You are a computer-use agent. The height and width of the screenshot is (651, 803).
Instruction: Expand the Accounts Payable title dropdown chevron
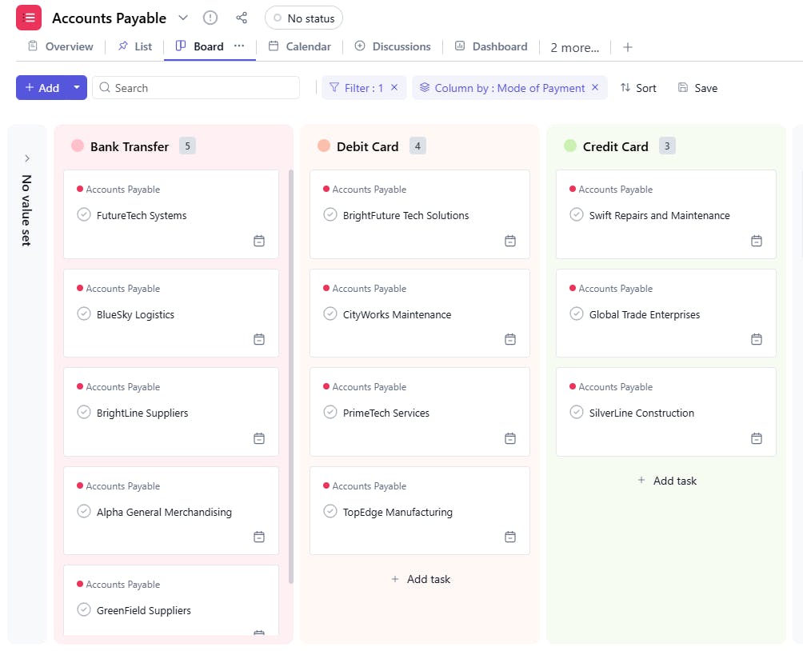(x=183, y=18)
